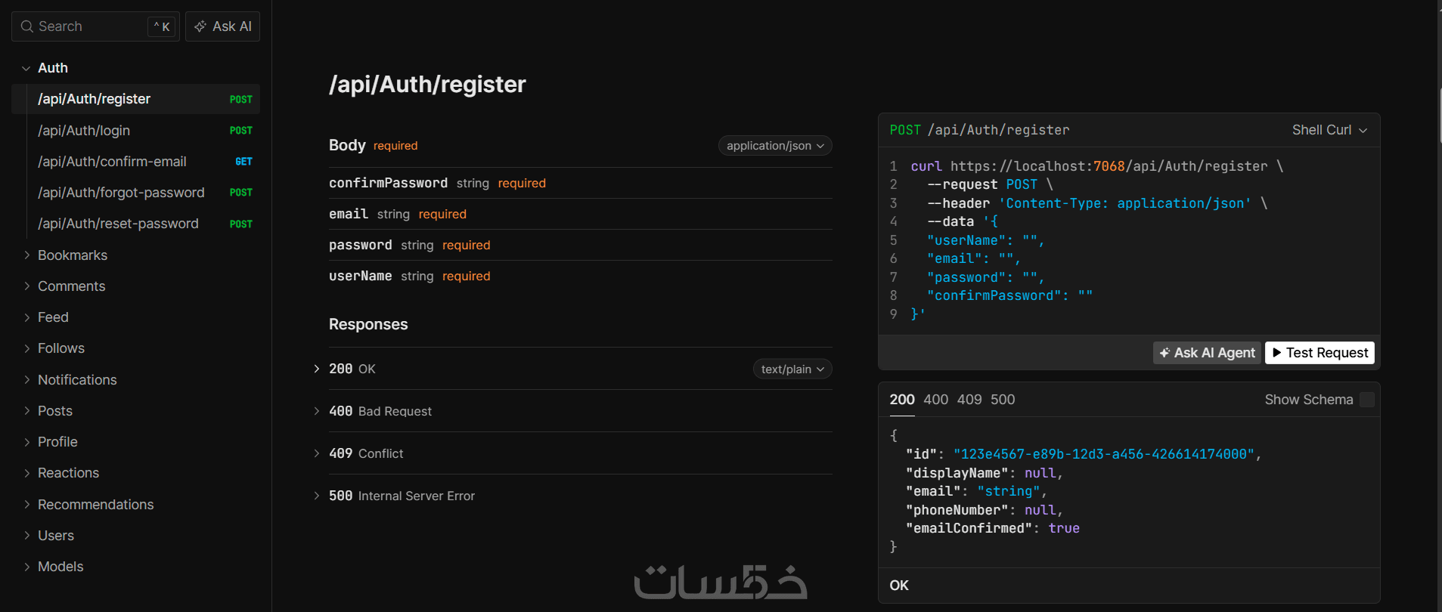Collapse the Auth section

(x=26, y=68)
